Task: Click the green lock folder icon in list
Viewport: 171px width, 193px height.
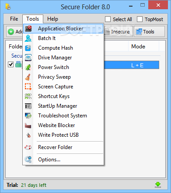Action: point(18,65)
